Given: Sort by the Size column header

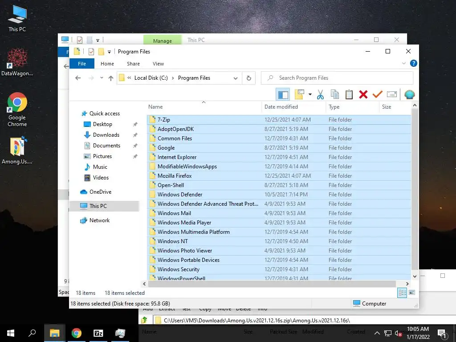Looking at the screenshot, I should (395, 107).
